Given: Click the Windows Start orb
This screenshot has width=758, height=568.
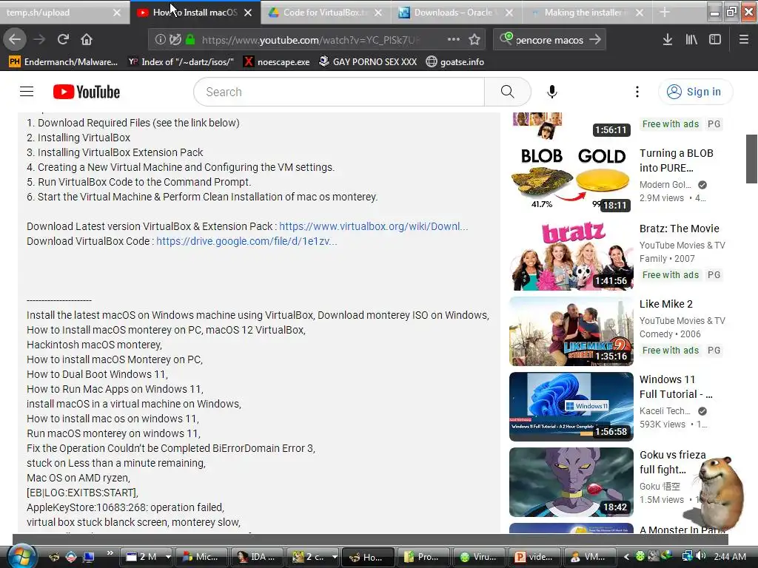Looking at the screenshot, I should pyautogui.click(x=21, y=556).
